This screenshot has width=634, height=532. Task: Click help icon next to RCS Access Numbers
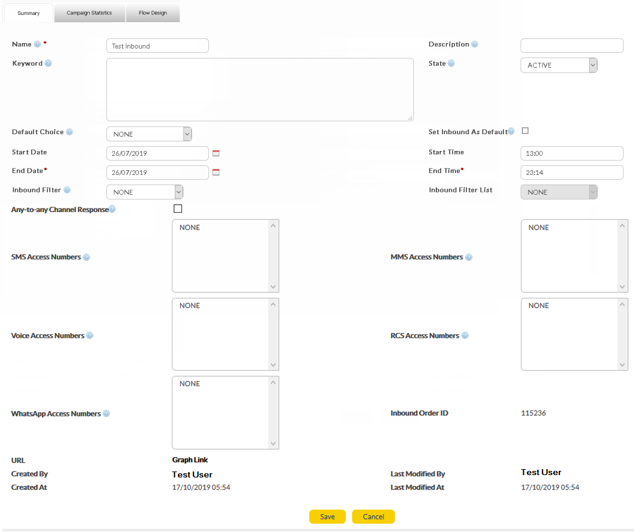tap(465, 336)
